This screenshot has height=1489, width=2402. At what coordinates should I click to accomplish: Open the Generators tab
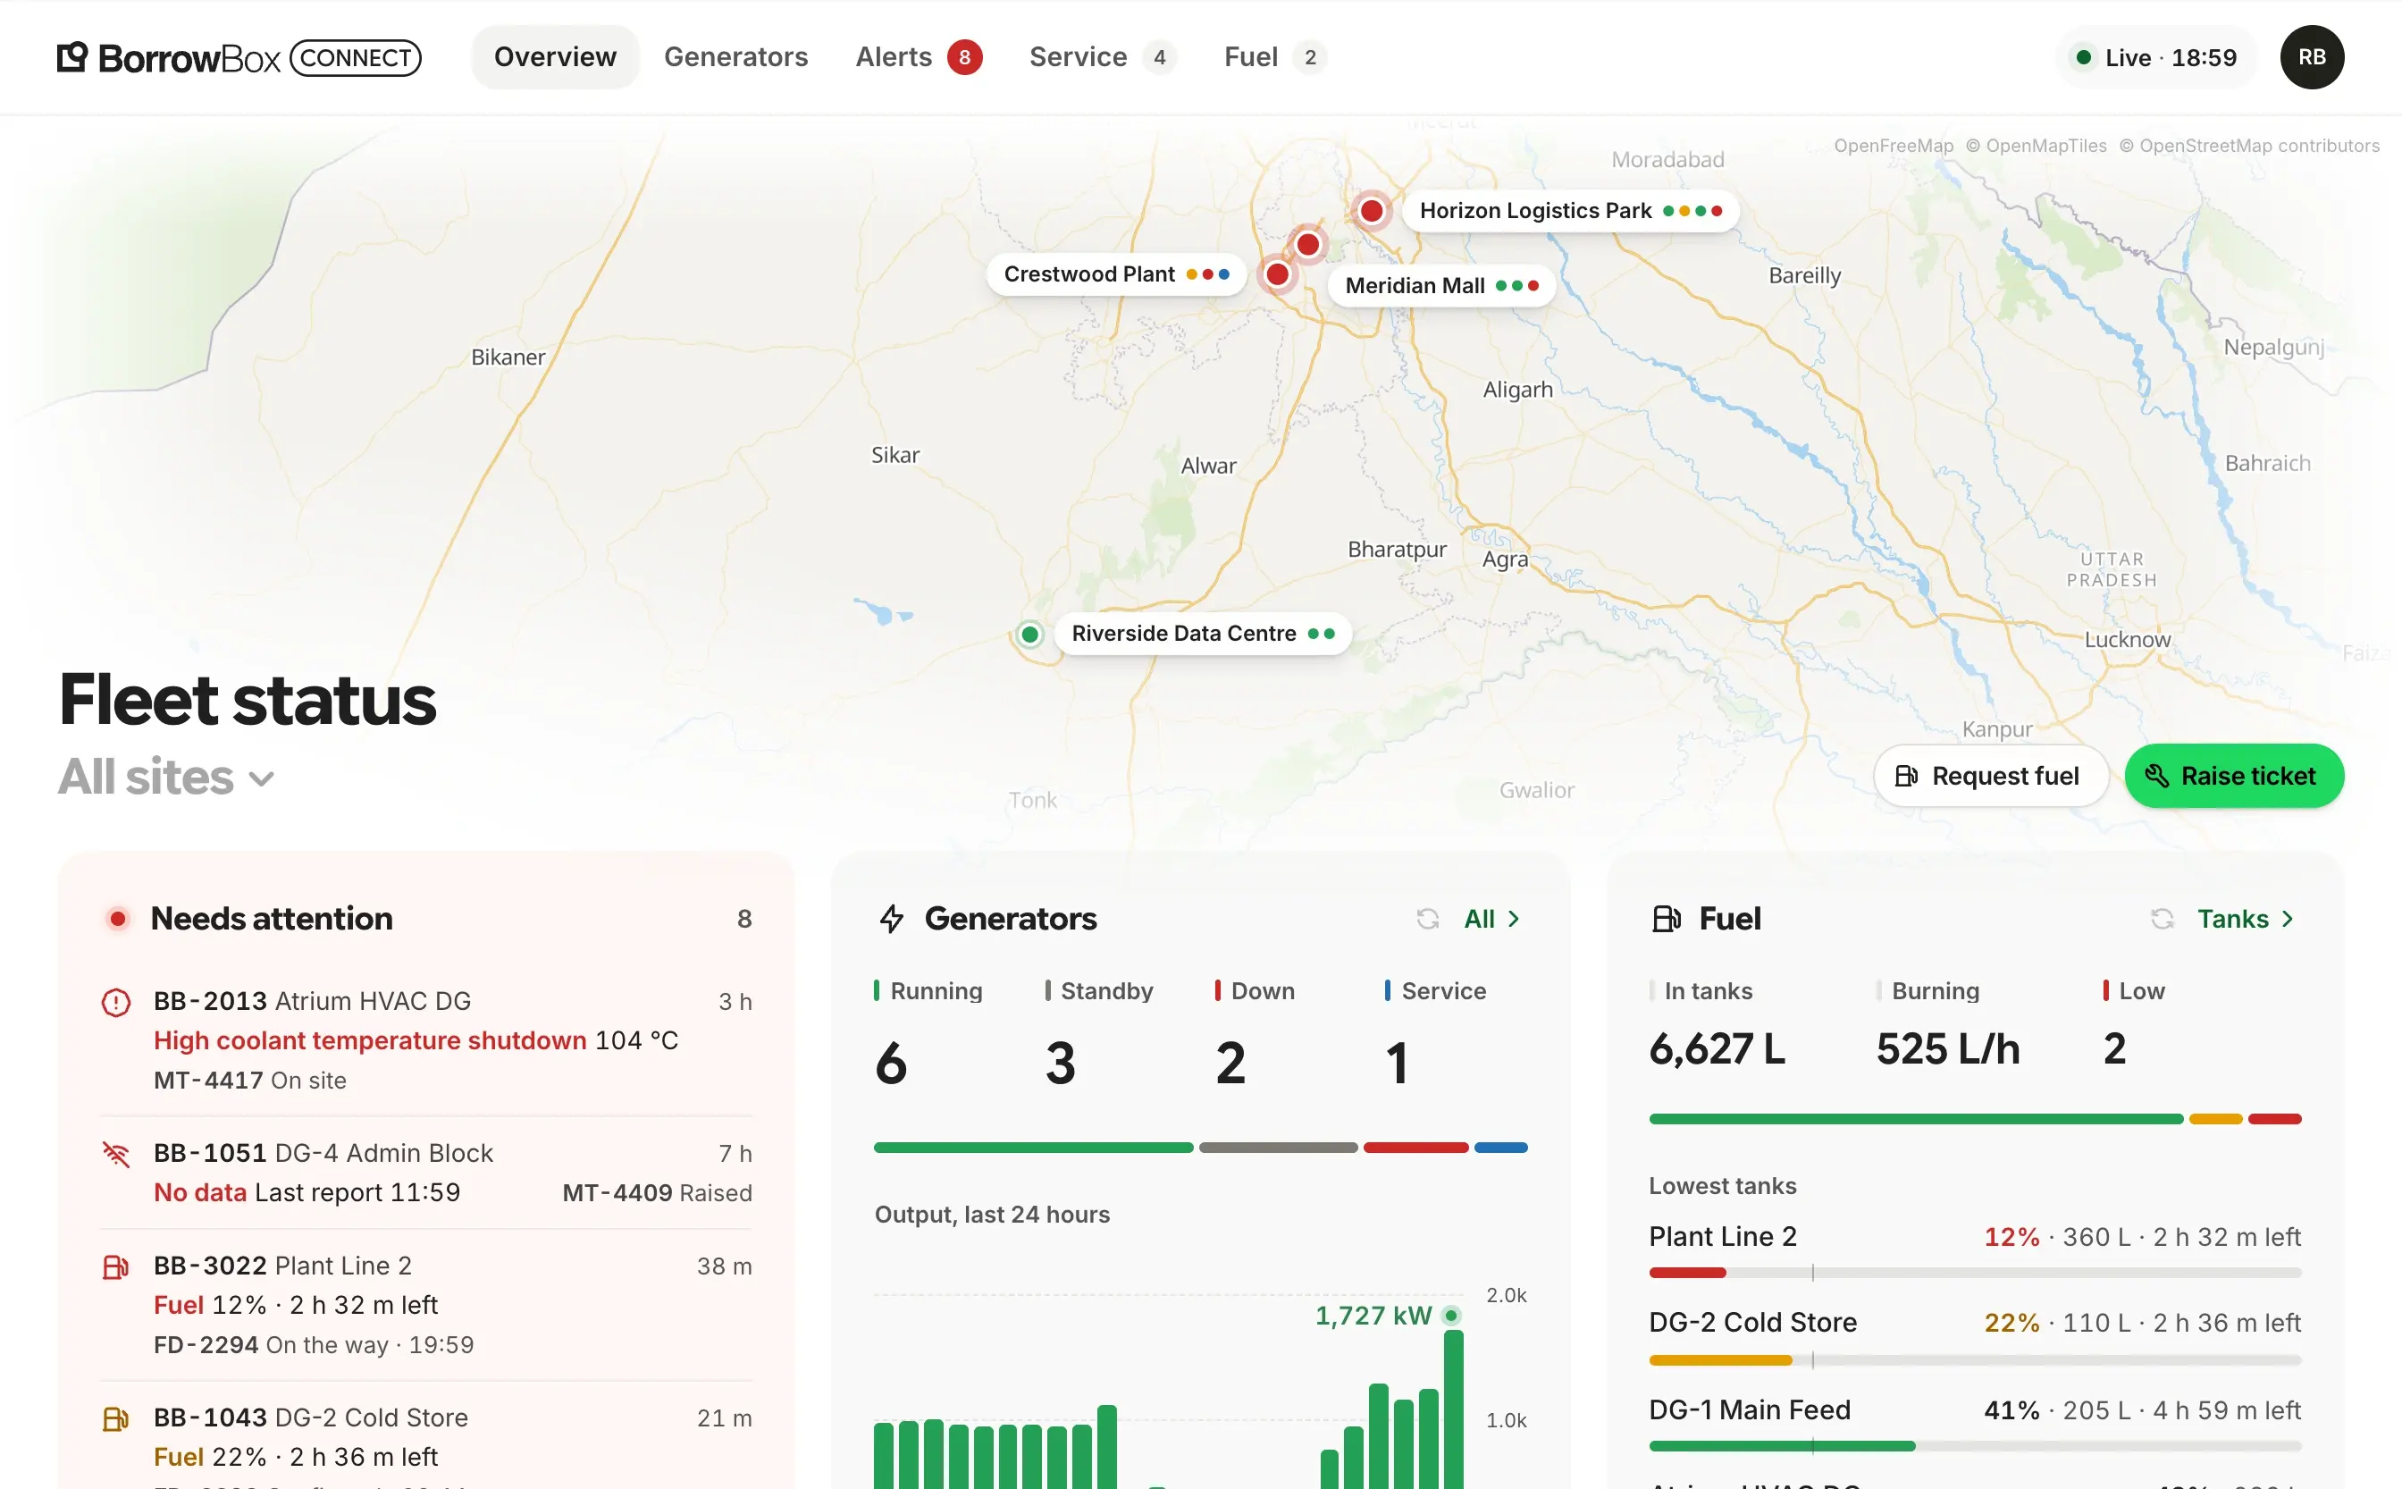click(x=735, y=57)
